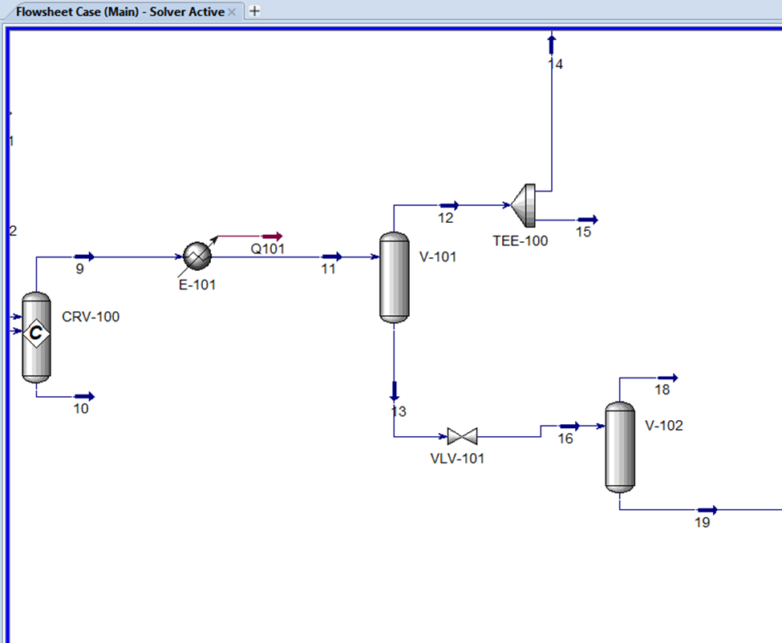782x643 pixels.
Task: Click stream 13 downward arrow
Action: click(395, 391)
